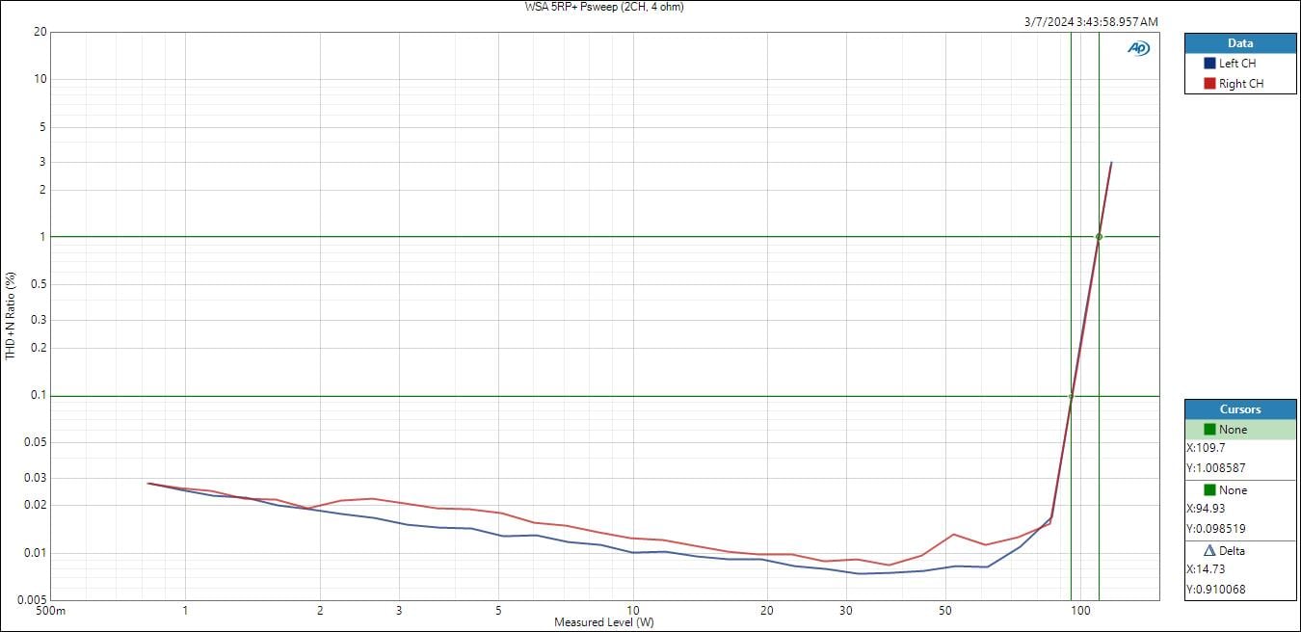Click the Audio Precision AP logo
The height and width of the screenshot is (632, 1301).
(x=1138, y=48)
